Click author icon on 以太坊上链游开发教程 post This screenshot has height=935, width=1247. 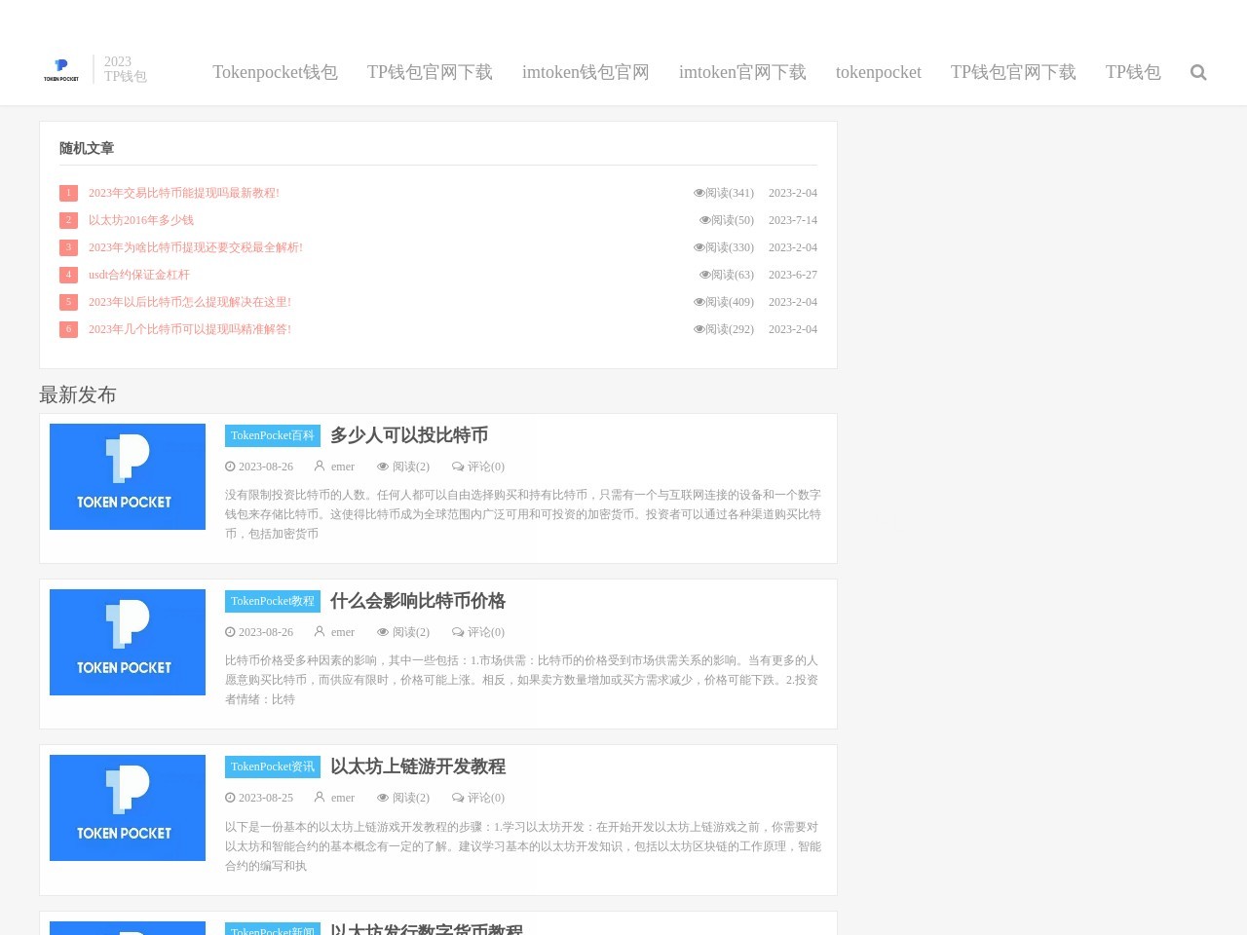(320, 798)
